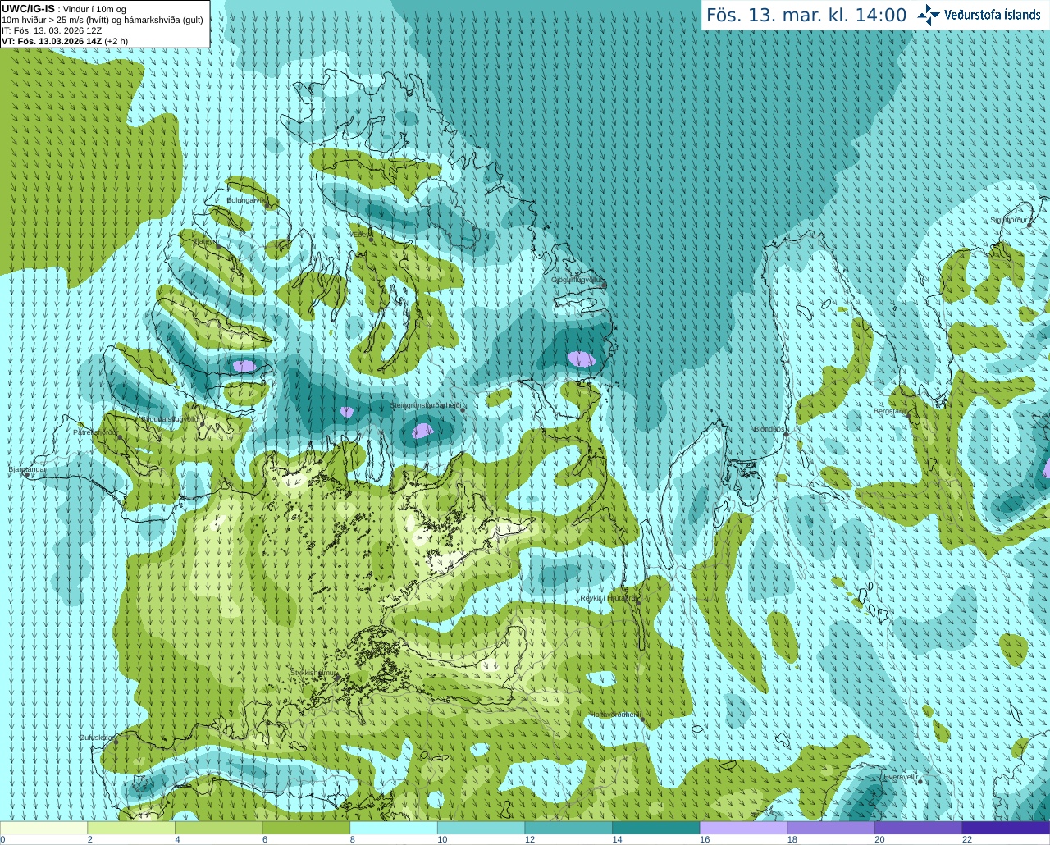Click the Hveravellir station label
Image resolution: width=1050 pixels, height=845 pixels.
[901, 776]
